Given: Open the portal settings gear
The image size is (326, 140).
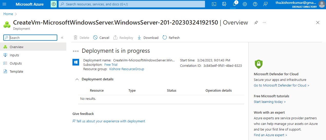Looking at the screenshot, I should (x=245, y=4).
